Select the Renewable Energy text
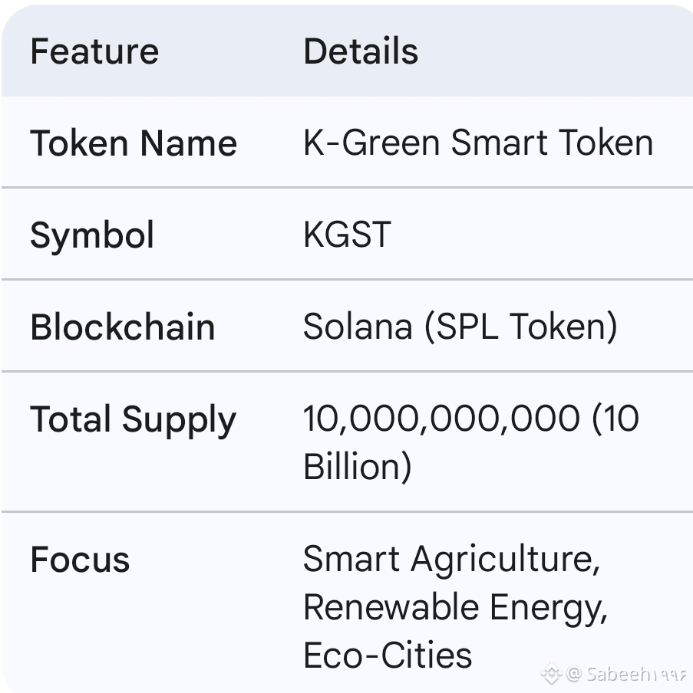This screenshot has height=693, width=693. (455, 608)
